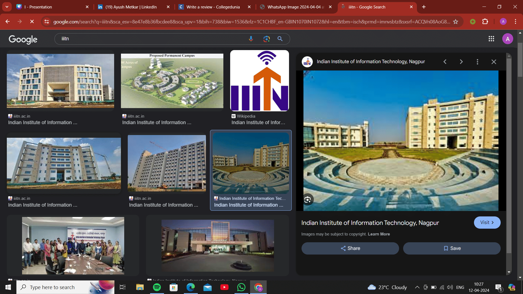Go to next image in preview panel
This screenshot has height=294, width=523.
461,62
